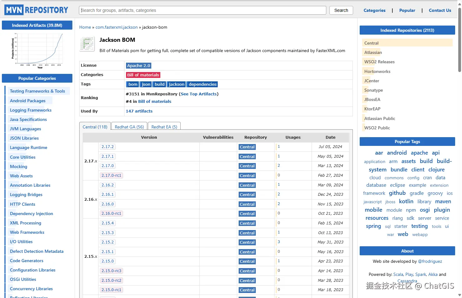Click the Search button
The image size is (462, 298).
[341, 10]
